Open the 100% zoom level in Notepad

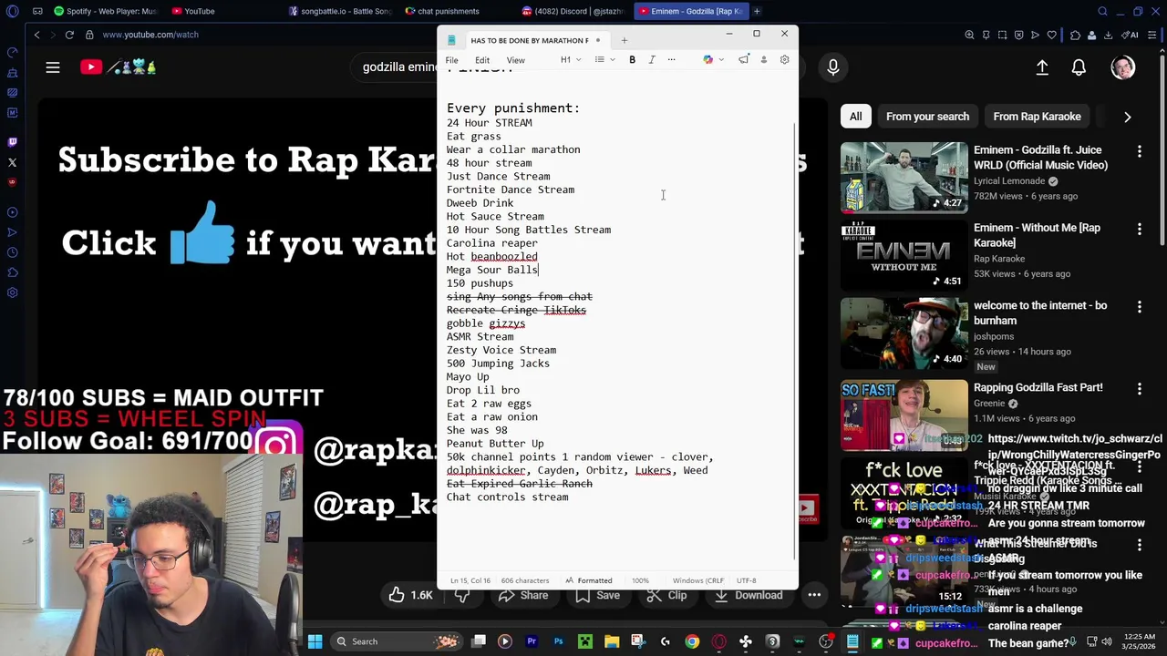coord(640,580)
